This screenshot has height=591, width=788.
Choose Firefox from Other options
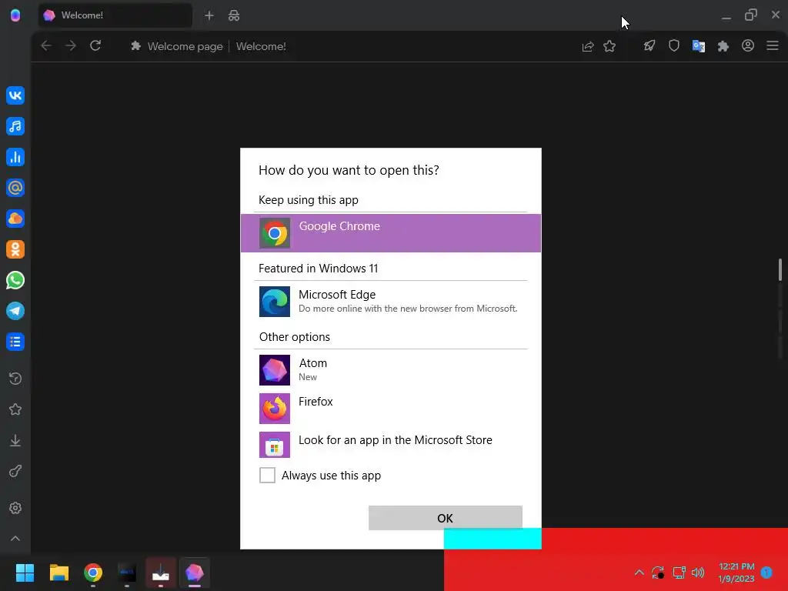pos(390,408)
